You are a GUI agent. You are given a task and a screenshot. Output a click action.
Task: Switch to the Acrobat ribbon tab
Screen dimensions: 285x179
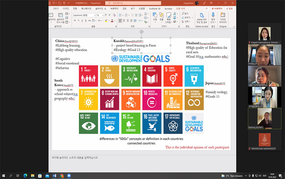coord(168,8)
